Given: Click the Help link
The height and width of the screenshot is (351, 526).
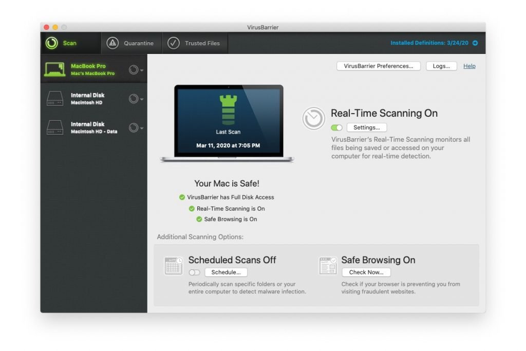Looking at the screenshot, I should click(469, 66).
